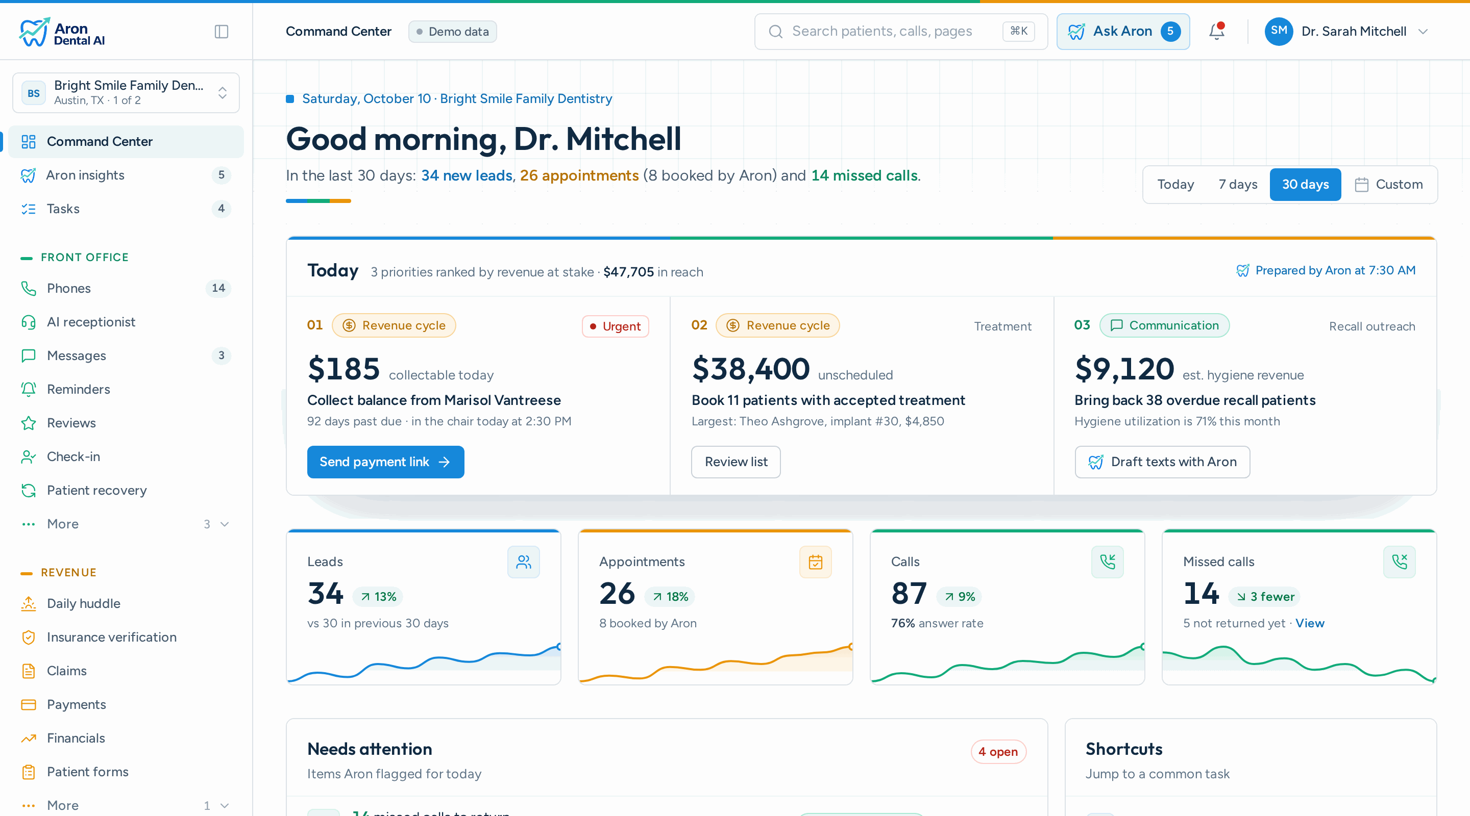Open Patient forms item
Image resolution: width=1470 pixels, height=816 pixels.
point(126,772)
